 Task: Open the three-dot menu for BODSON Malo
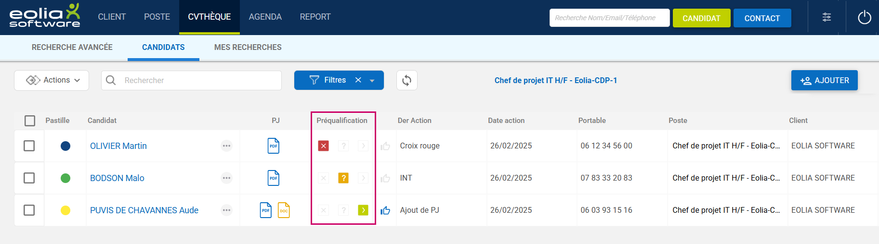coord(226,178)
